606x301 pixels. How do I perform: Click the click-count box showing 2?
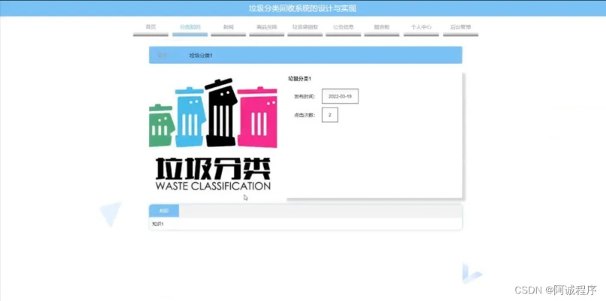point(329,114)
